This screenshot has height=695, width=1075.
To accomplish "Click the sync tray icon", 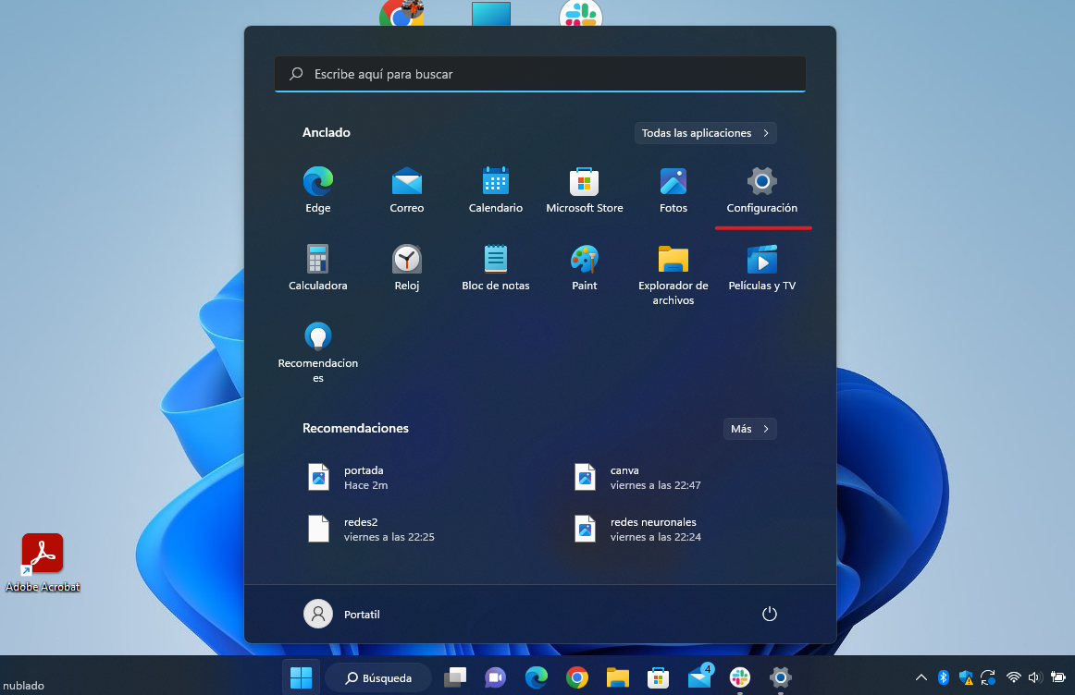I will click(988, 677).
